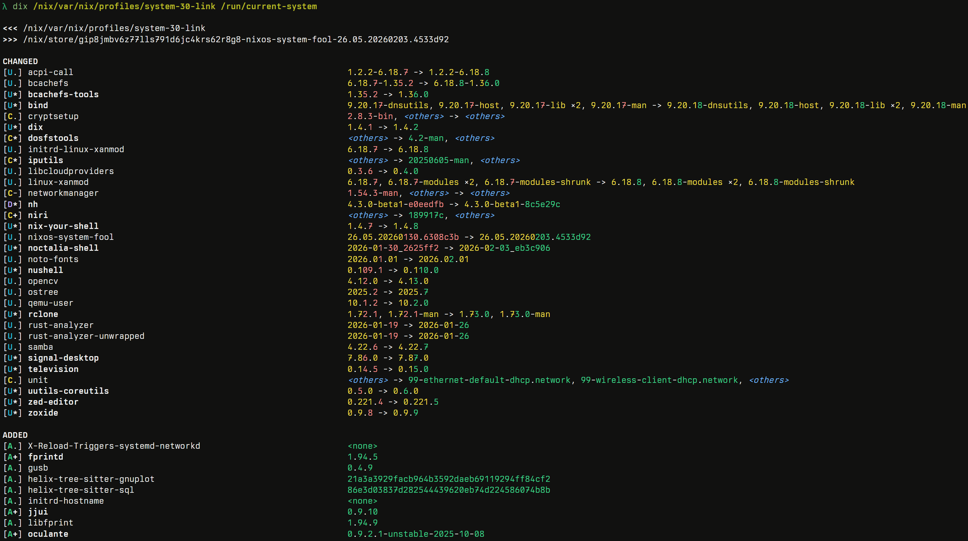Select 'networkmanager' in the list
Screen dimensions: 968x541
tap(63, 193)
